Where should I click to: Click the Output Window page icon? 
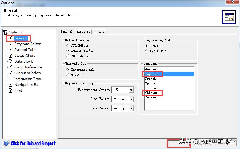[11, 73]
